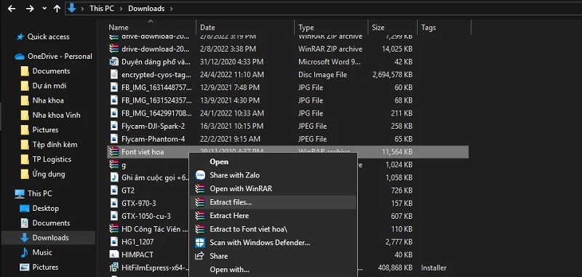
Task: Open the OneDrive Documents folder
Action: [x=51, y=71]
